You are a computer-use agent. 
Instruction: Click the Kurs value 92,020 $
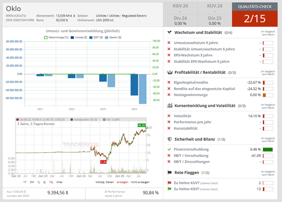click(x=62, y=20)
